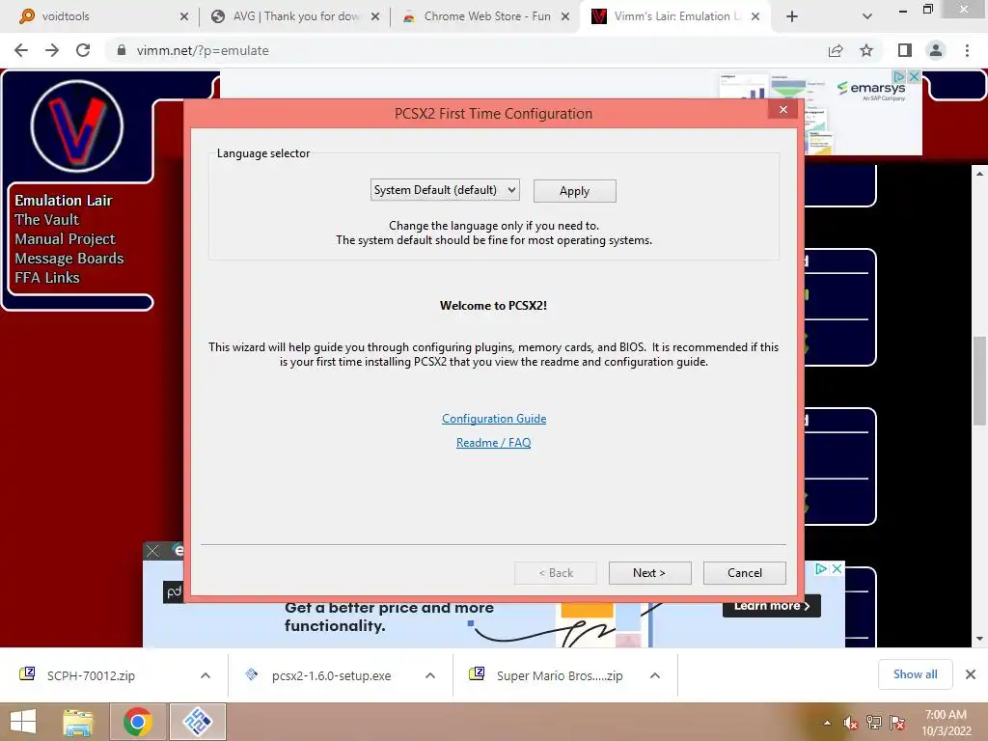The width and height of the screenshot is (988, 741).
Task: Show all downloads
Action: 915,674
